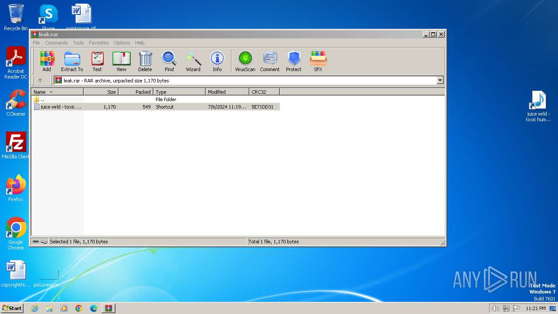Click the status bar drive/key icon
This screenshot has width=558, height=314.
[40, 242]
